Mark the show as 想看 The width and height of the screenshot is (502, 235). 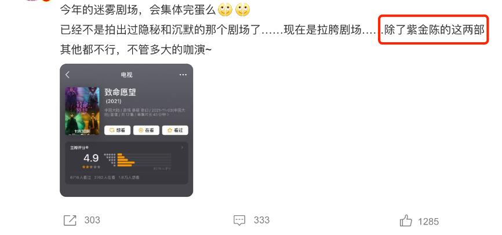pos(117,130)
